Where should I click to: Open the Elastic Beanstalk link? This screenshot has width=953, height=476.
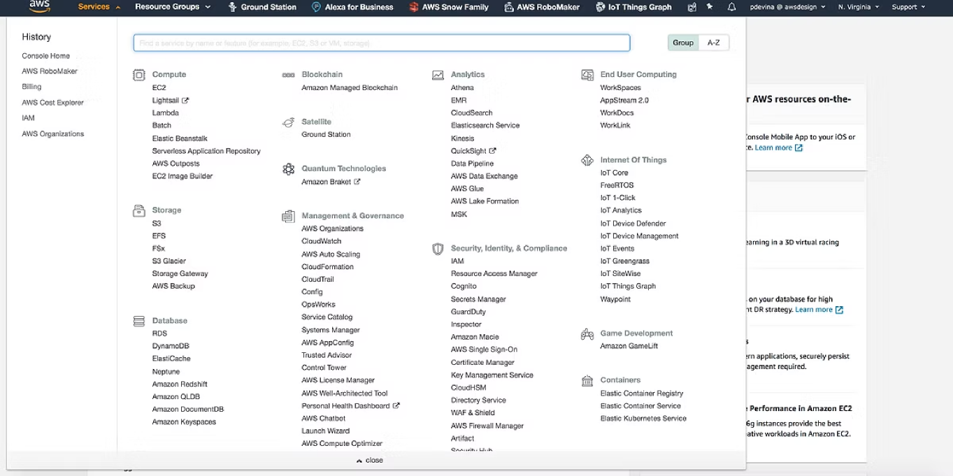click(x=180, y=138)
